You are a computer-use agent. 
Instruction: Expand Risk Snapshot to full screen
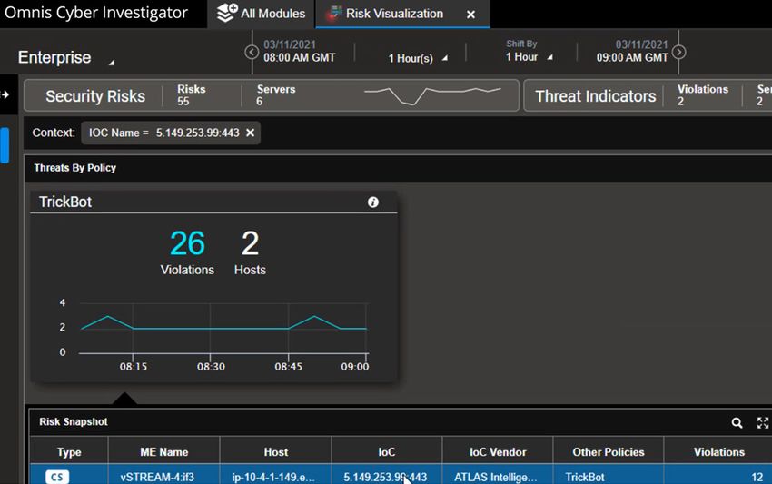pyautogui.click(x=762, y=422)
